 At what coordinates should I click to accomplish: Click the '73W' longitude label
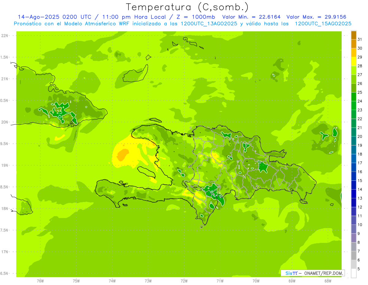148,281
